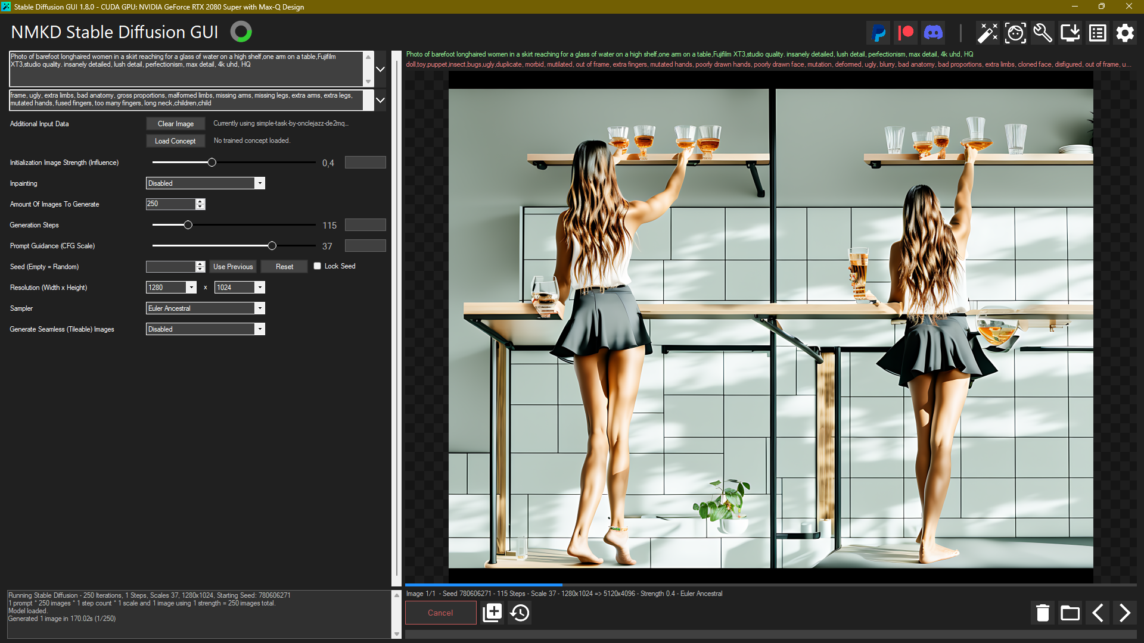Viewport: 1144px width, 643px height.
Task: Cancel the running generation
Action: point(440,613)
